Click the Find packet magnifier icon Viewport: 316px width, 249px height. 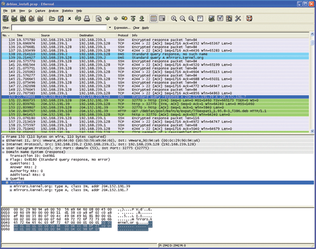point(98,18)
